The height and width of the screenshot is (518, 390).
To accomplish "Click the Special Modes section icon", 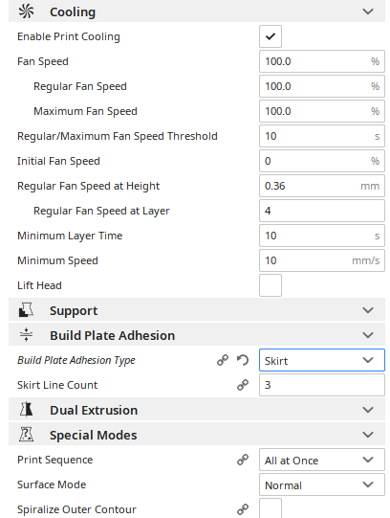I will point(26,435).
